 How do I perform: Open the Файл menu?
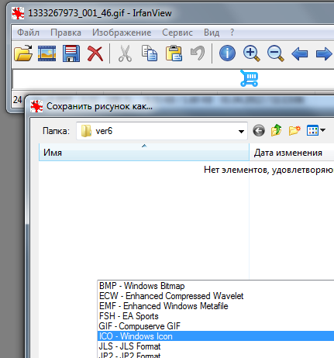tap(28, 33)
